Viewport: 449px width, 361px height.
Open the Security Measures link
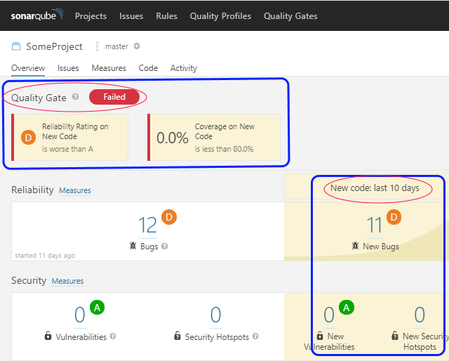(x=67, y=281)
